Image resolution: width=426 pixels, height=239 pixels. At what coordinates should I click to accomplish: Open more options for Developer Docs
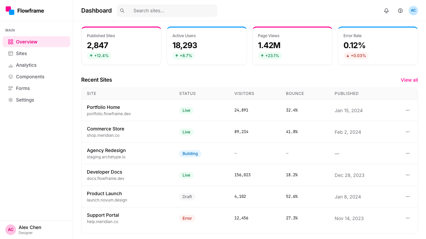[408, 175]
